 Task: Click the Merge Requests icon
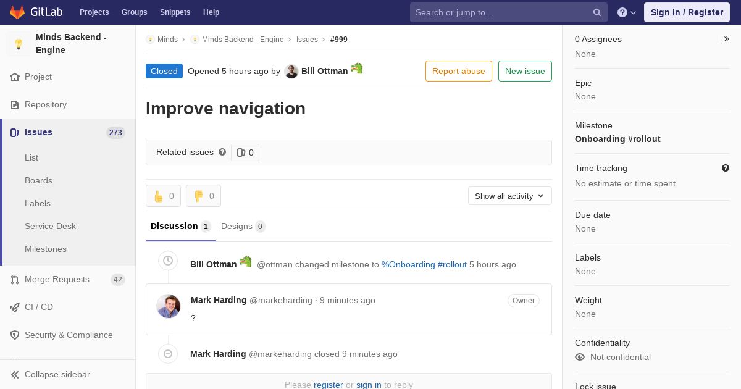(15, 280)
